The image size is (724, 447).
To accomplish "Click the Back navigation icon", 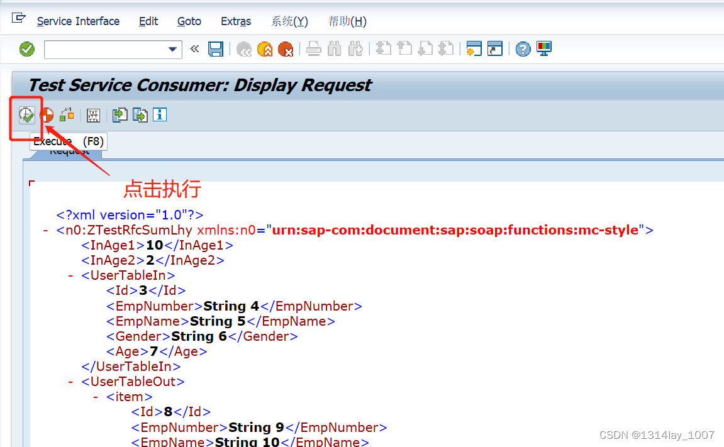I will [x=244, y=49].
